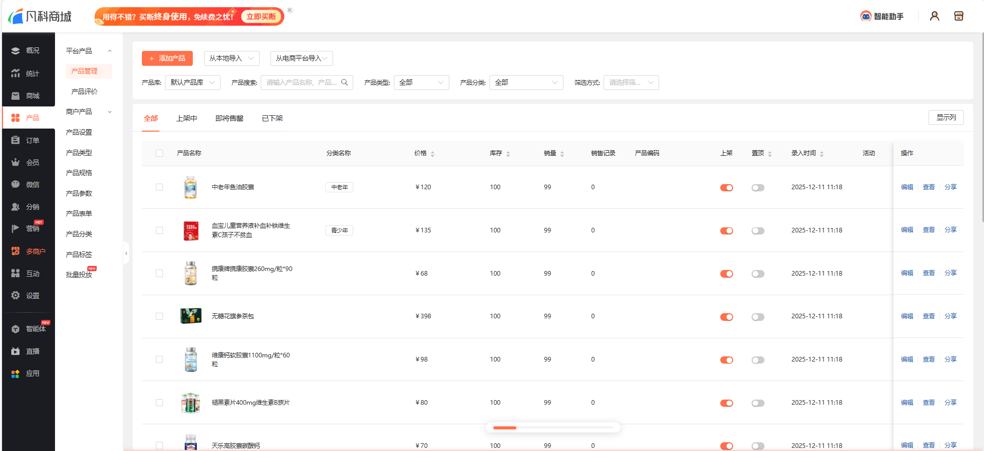984x451 pixels.
Task: Click the search magnifier in 产品搜索 field
Action: coord(344,82)
